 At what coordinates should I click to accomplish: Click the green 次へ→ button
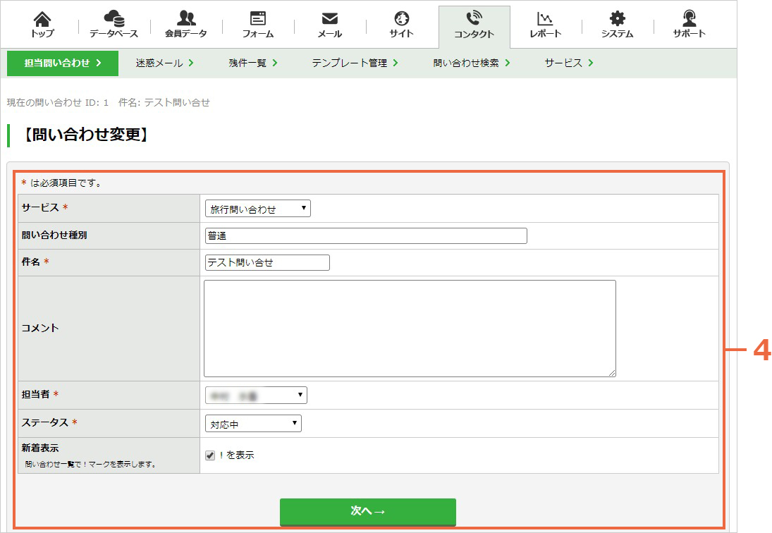[368, 511]
